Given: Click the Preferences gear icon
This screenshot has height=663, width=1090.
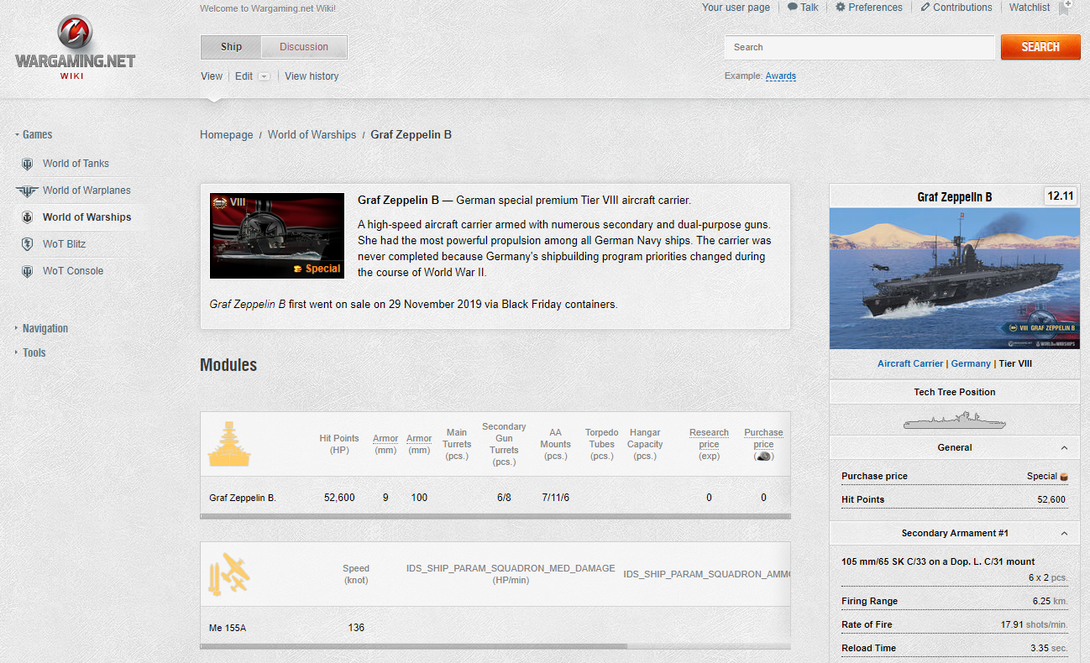Looking at the screenshot, I should [840, 7].
